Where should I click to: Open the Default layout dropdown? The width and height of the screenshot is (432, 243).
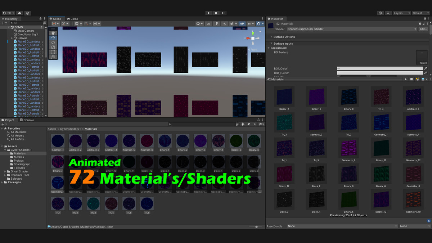421,13
